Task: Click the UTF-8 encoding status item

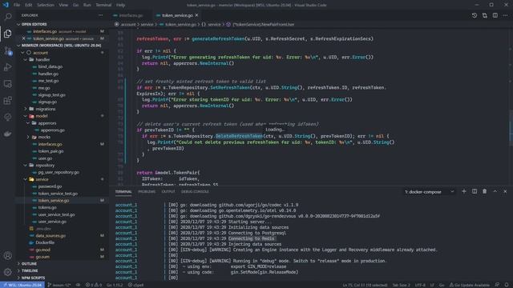Action: tap(420, 285)
